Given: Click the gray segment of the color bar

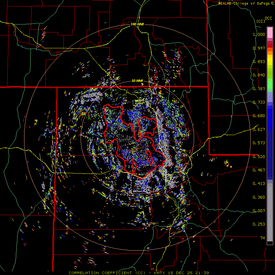Looking at the screenshot, I should pos(270,212).
